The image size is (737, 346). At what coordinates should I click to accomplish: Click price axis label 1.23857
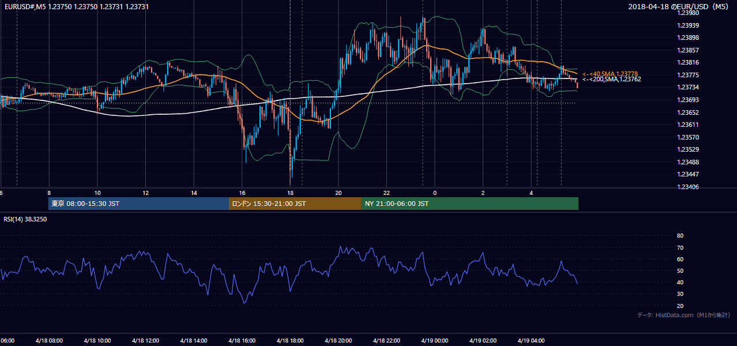[x=687, y=50]
